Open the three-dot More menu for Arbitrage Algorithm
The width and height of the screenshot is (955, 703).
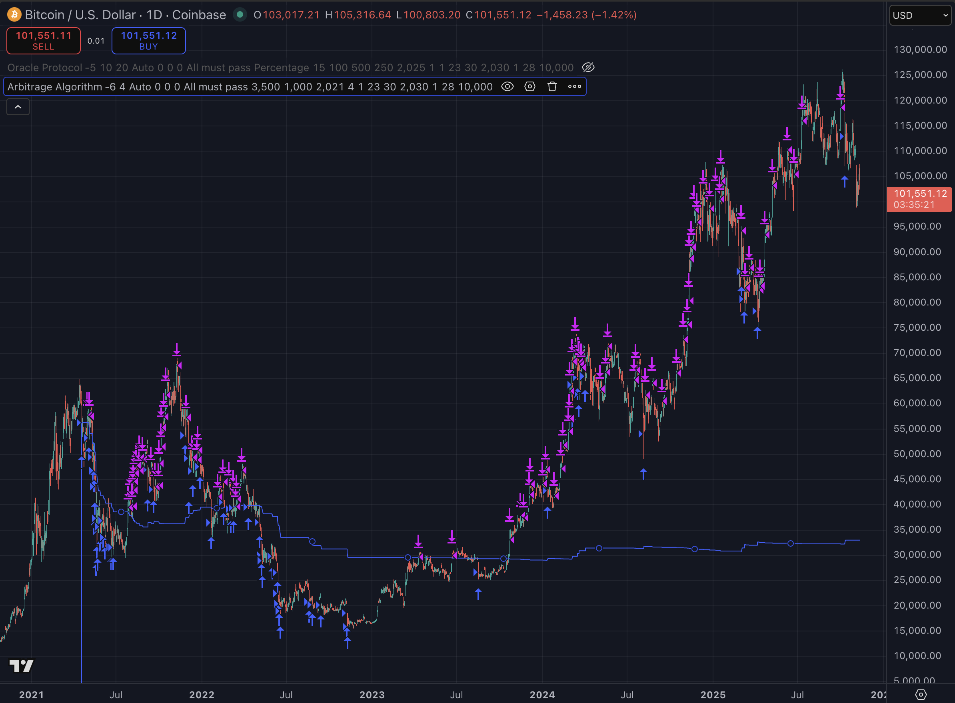(x=575, y=87)
